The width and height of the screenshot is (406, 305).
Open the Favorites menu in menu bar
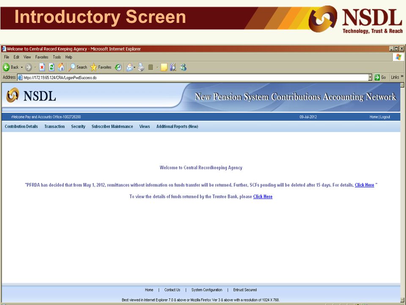pos(42,57)
